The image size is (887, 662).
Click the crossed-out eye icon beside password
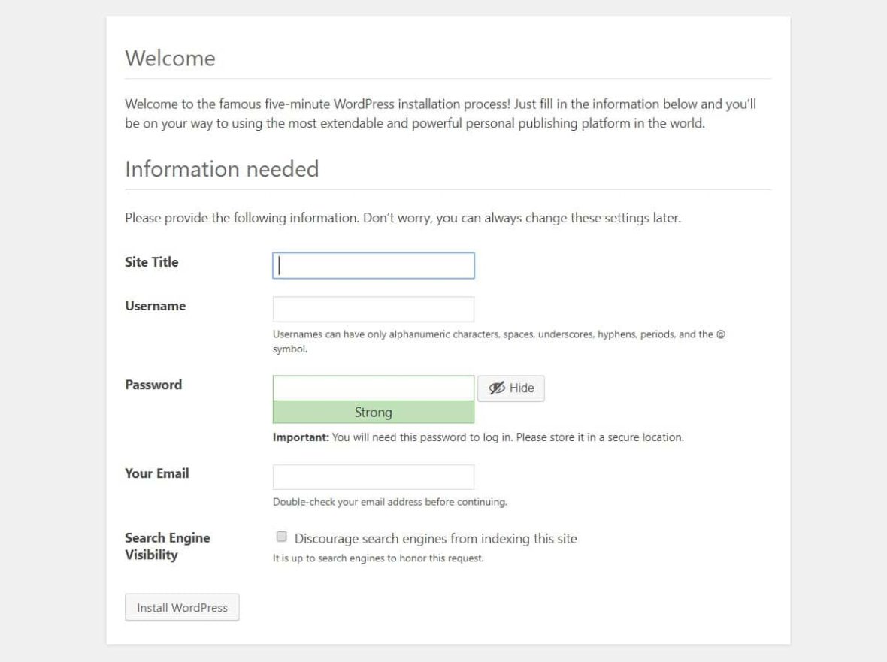497,388
